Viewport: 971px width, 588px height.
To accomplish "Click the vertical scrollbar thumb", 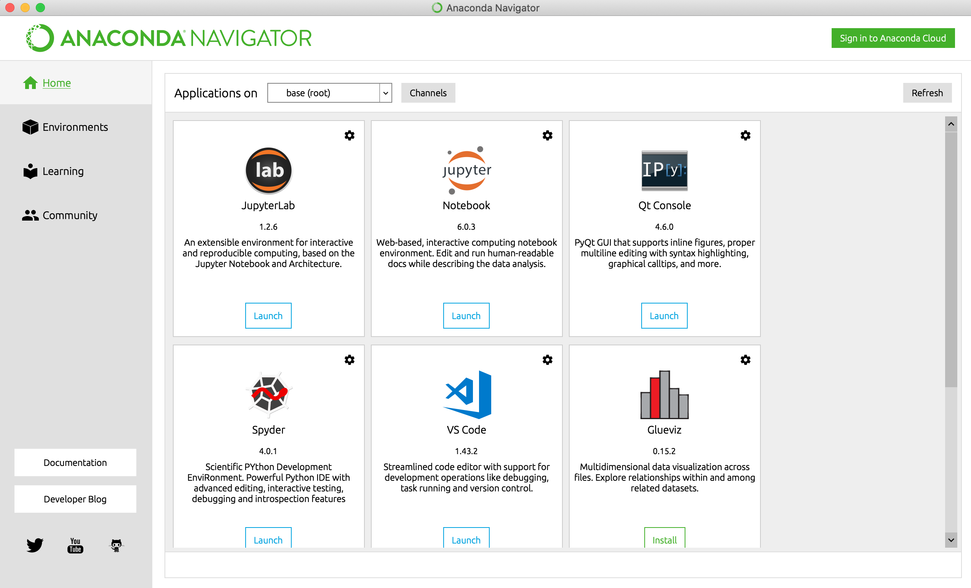I will 951,260.
